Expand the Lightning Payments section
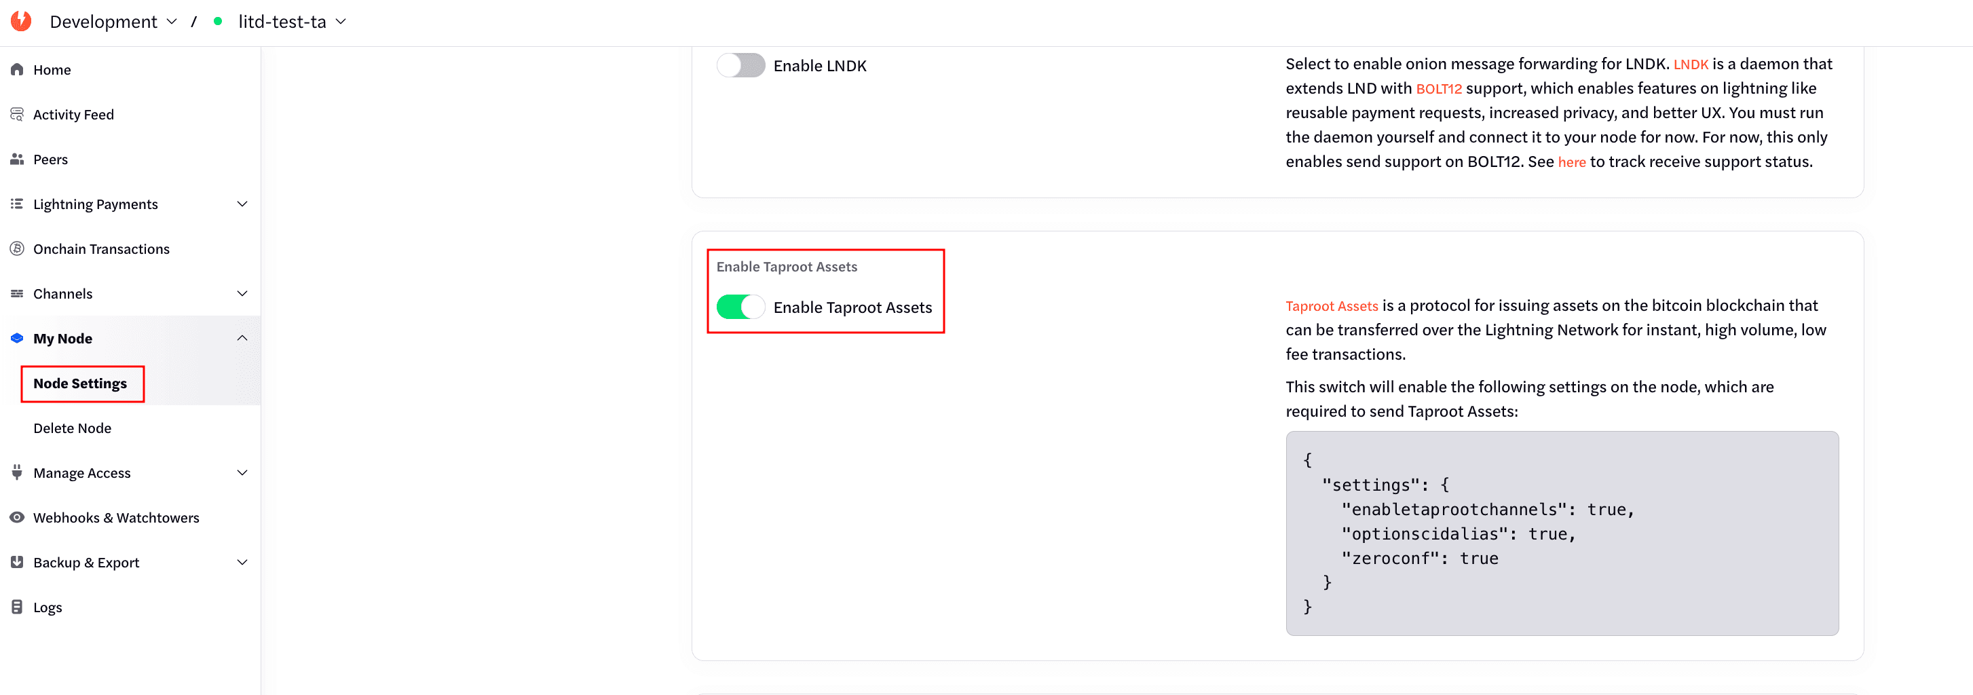Viewport: 1973px width, 695px height. tap(242, 204)
